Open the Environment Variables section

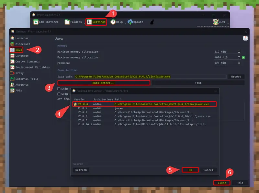(x=12, y=67)
